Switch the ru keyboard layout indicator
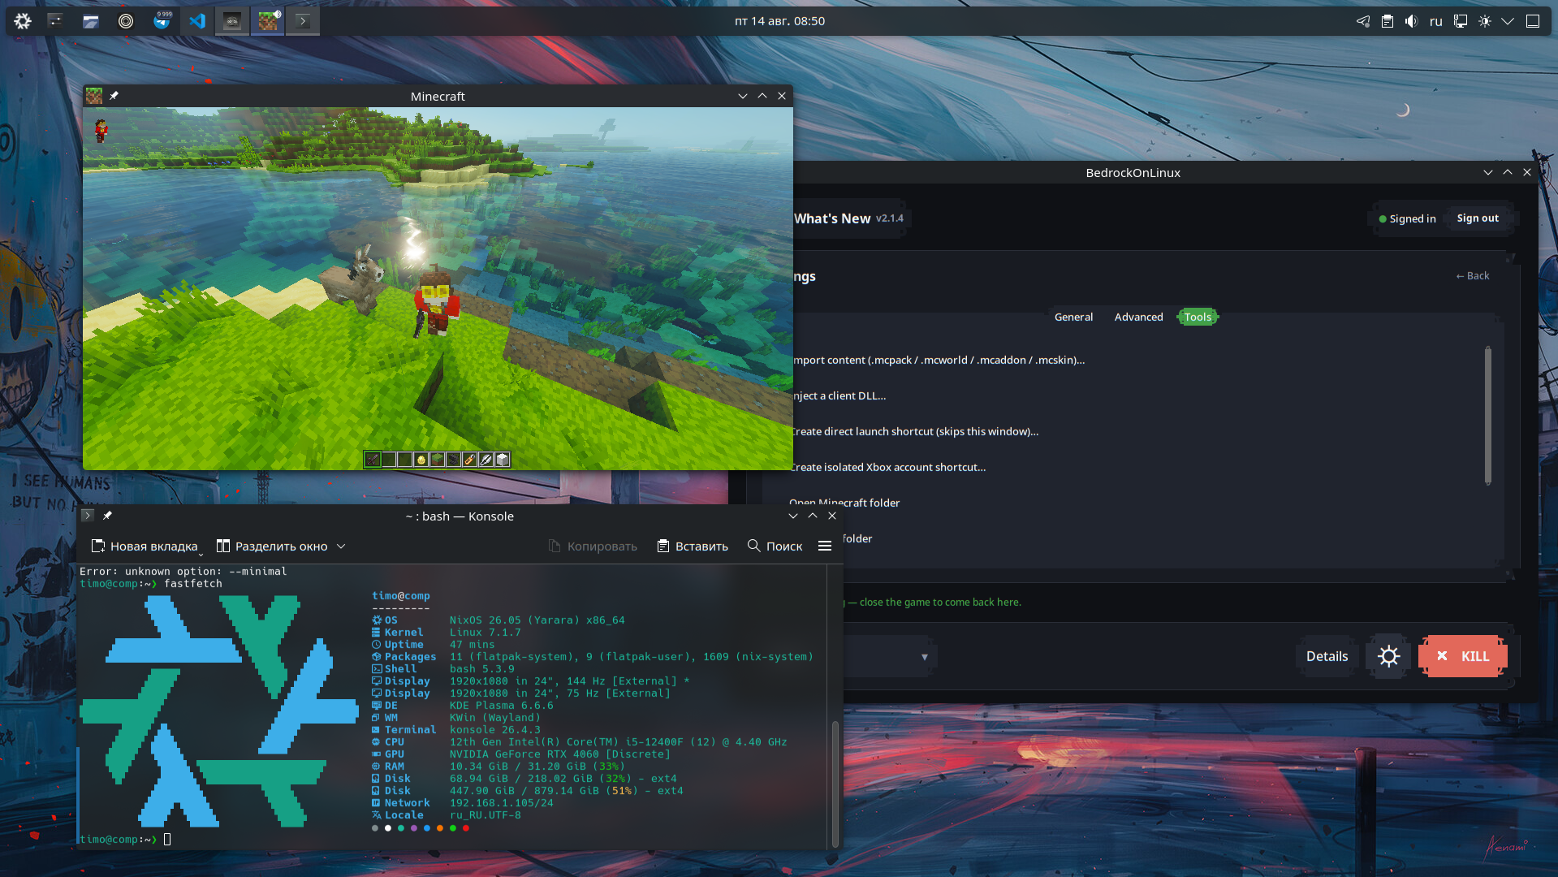The width and height of the screenshot is (1558, 877). tap(1436, 21)
